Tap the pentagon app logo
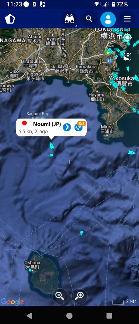Viewport: 139px width, 324px height. point(10,19)
